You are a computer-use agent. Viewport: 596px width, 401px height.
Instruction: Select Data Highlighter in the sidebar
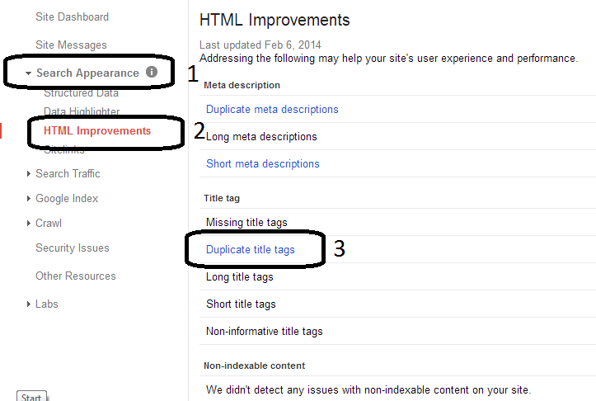coord(82,111)
